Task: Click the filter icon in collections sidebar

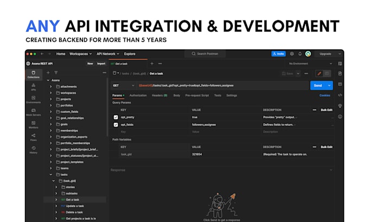Action: (56, 73)
